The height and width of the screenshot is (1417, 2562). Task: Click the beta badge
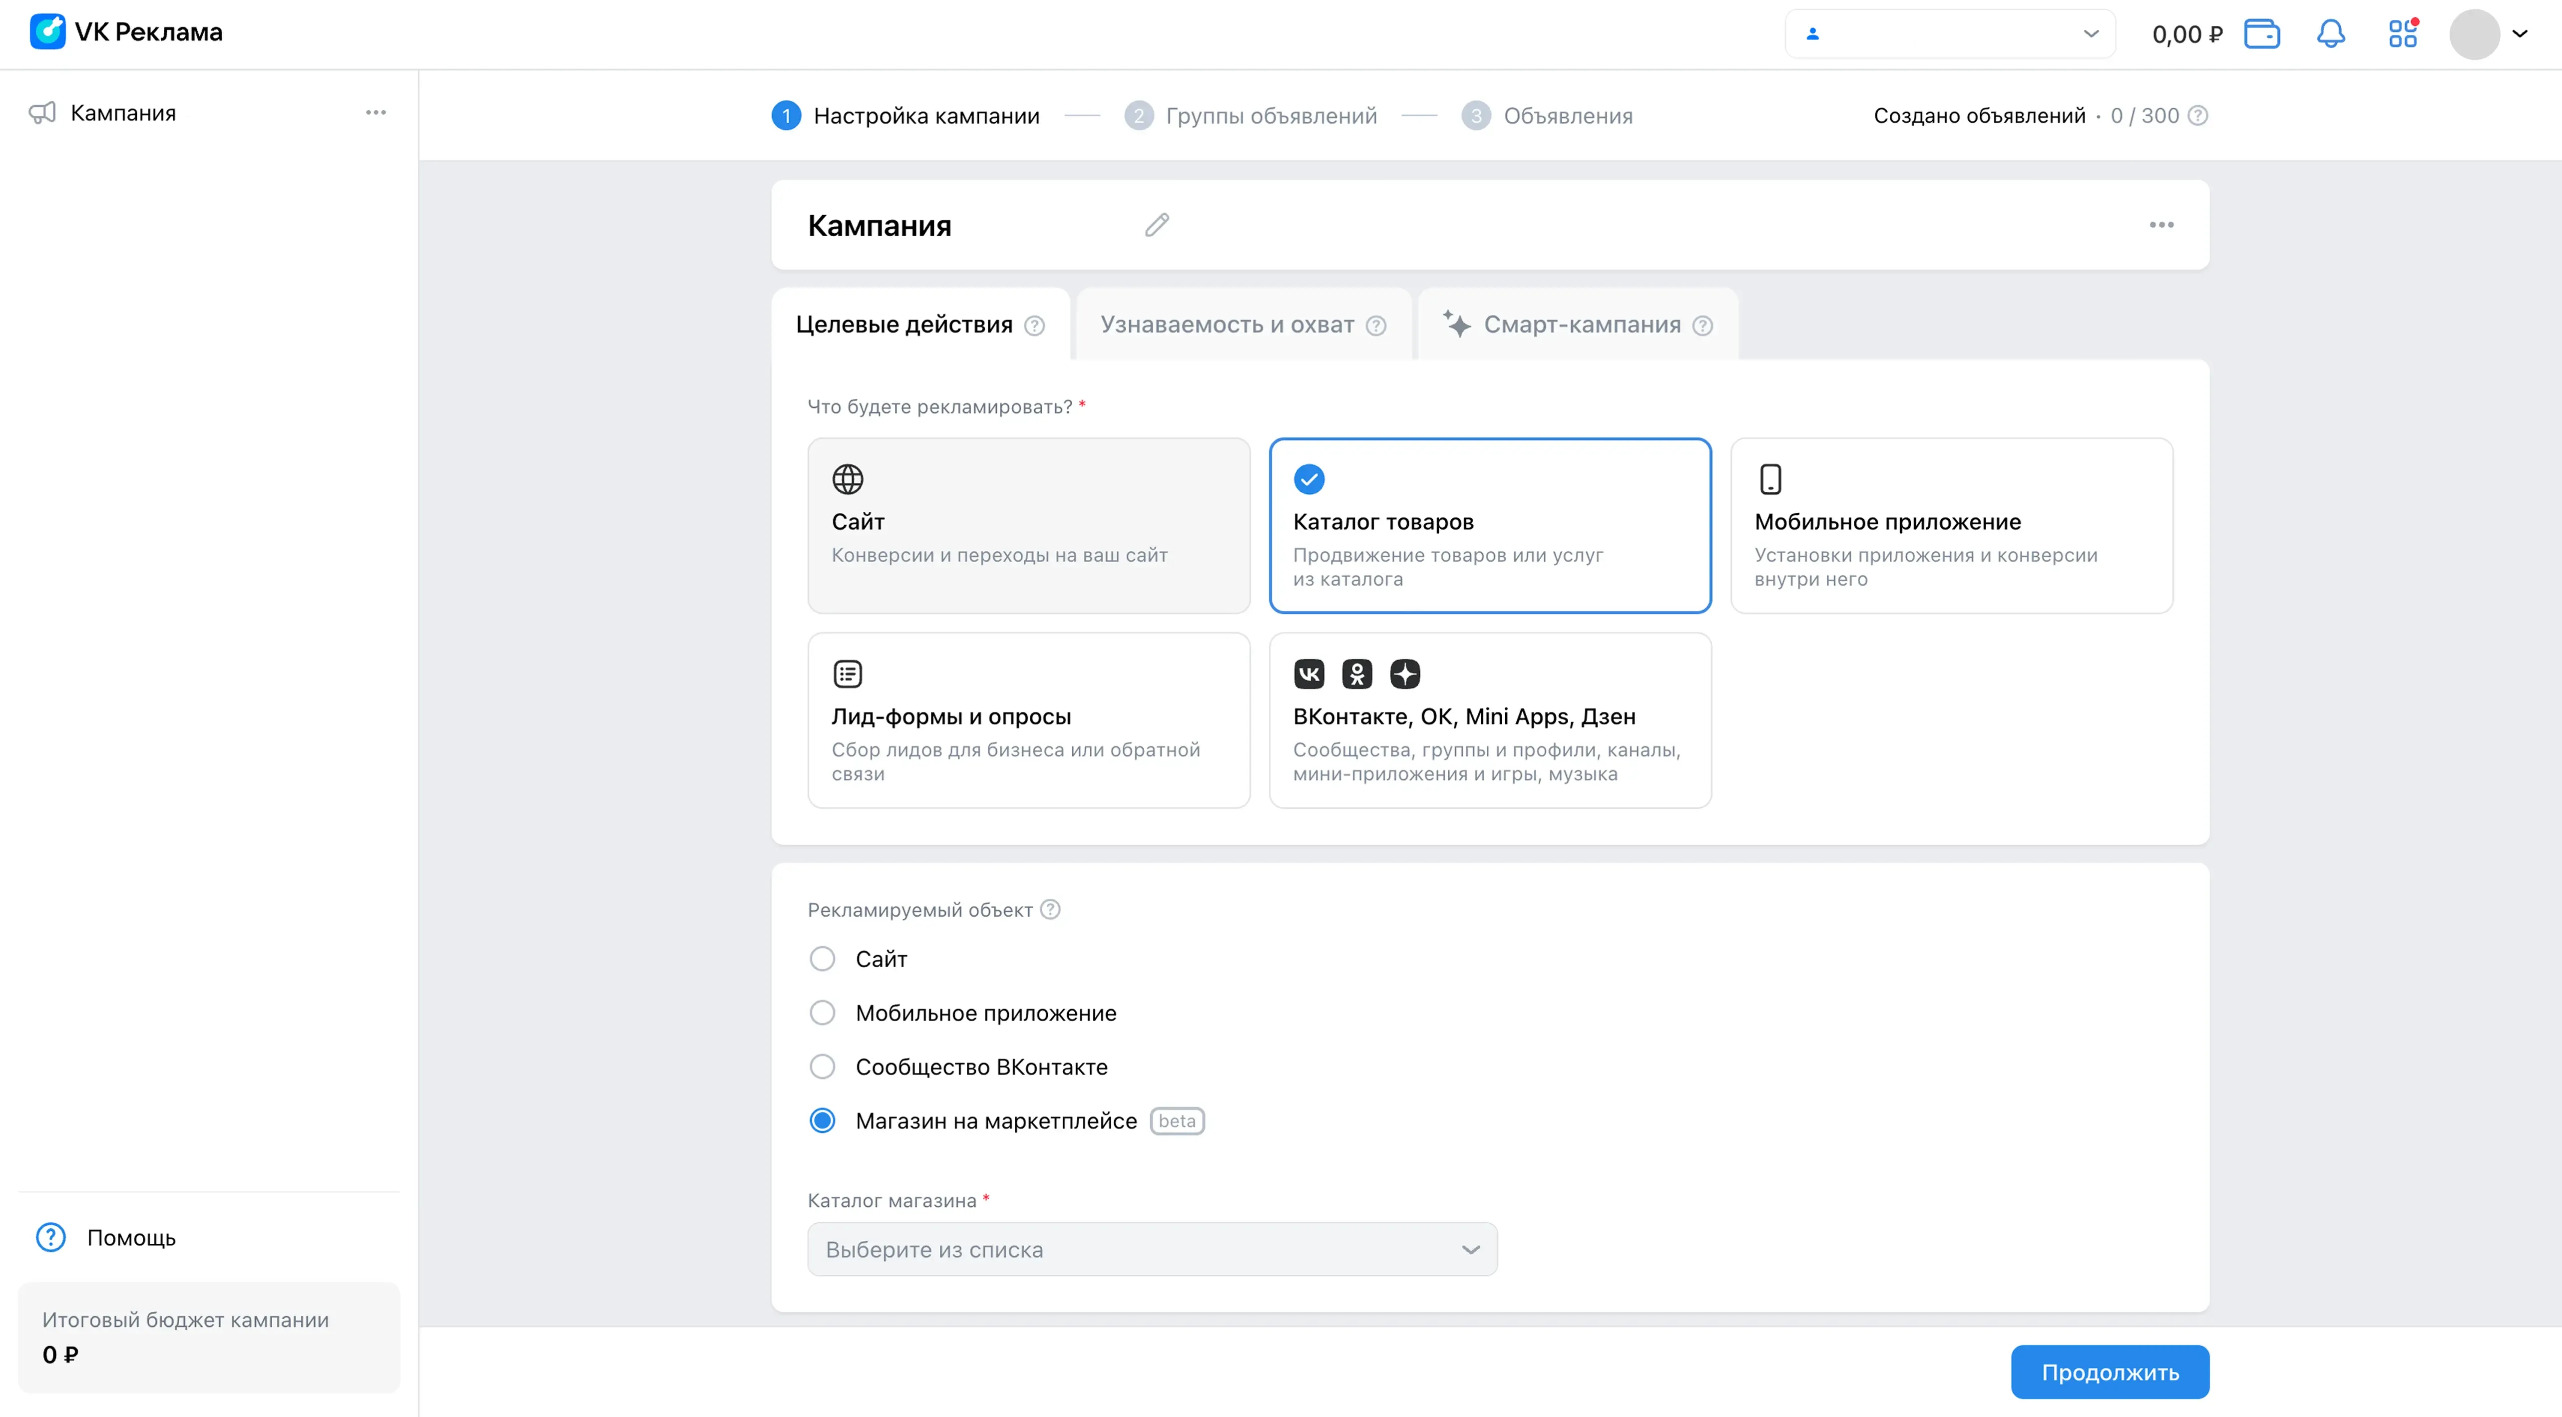(x=1177, y=1121)
